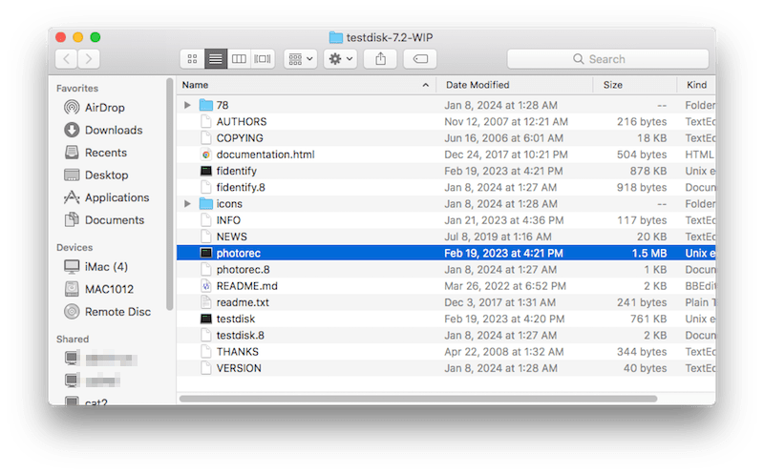Switch to cover flow view
Viewport: 764px width, 474px height.
tap(262, 59)
